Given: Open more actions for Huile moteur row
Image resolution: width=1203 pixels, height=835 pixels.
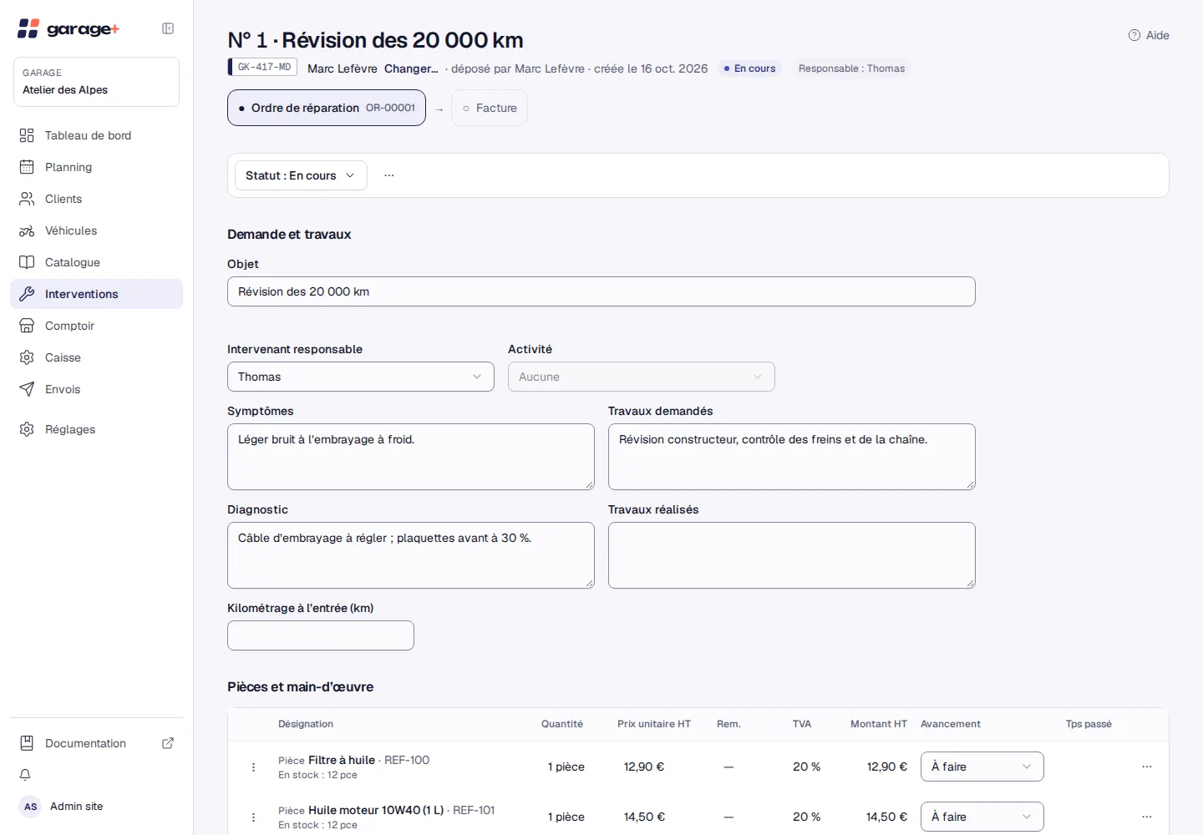Looking at the screenshot, I should 1147,817.
